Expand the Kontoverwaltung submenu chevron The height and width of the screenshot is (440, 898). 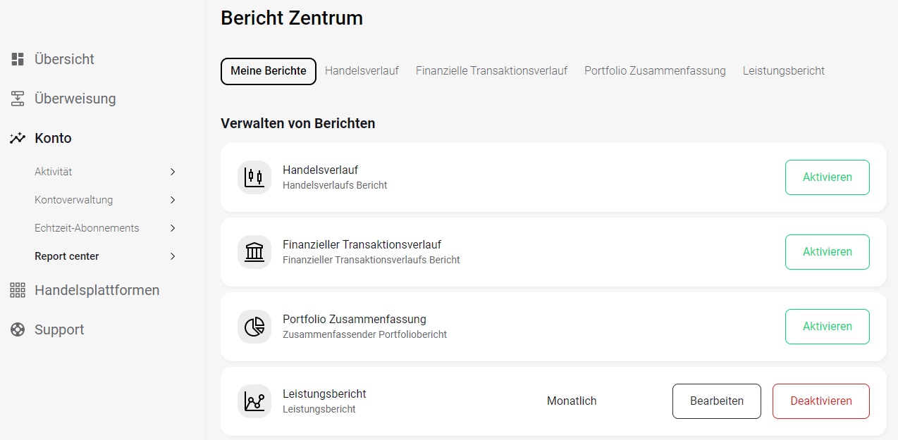point(173,200)
